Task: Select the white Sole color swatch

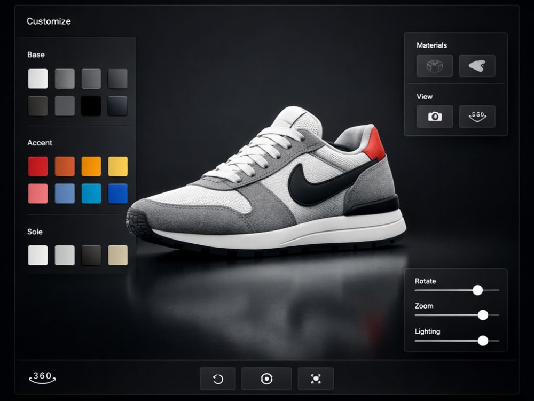Action: [x=38, y=255]
